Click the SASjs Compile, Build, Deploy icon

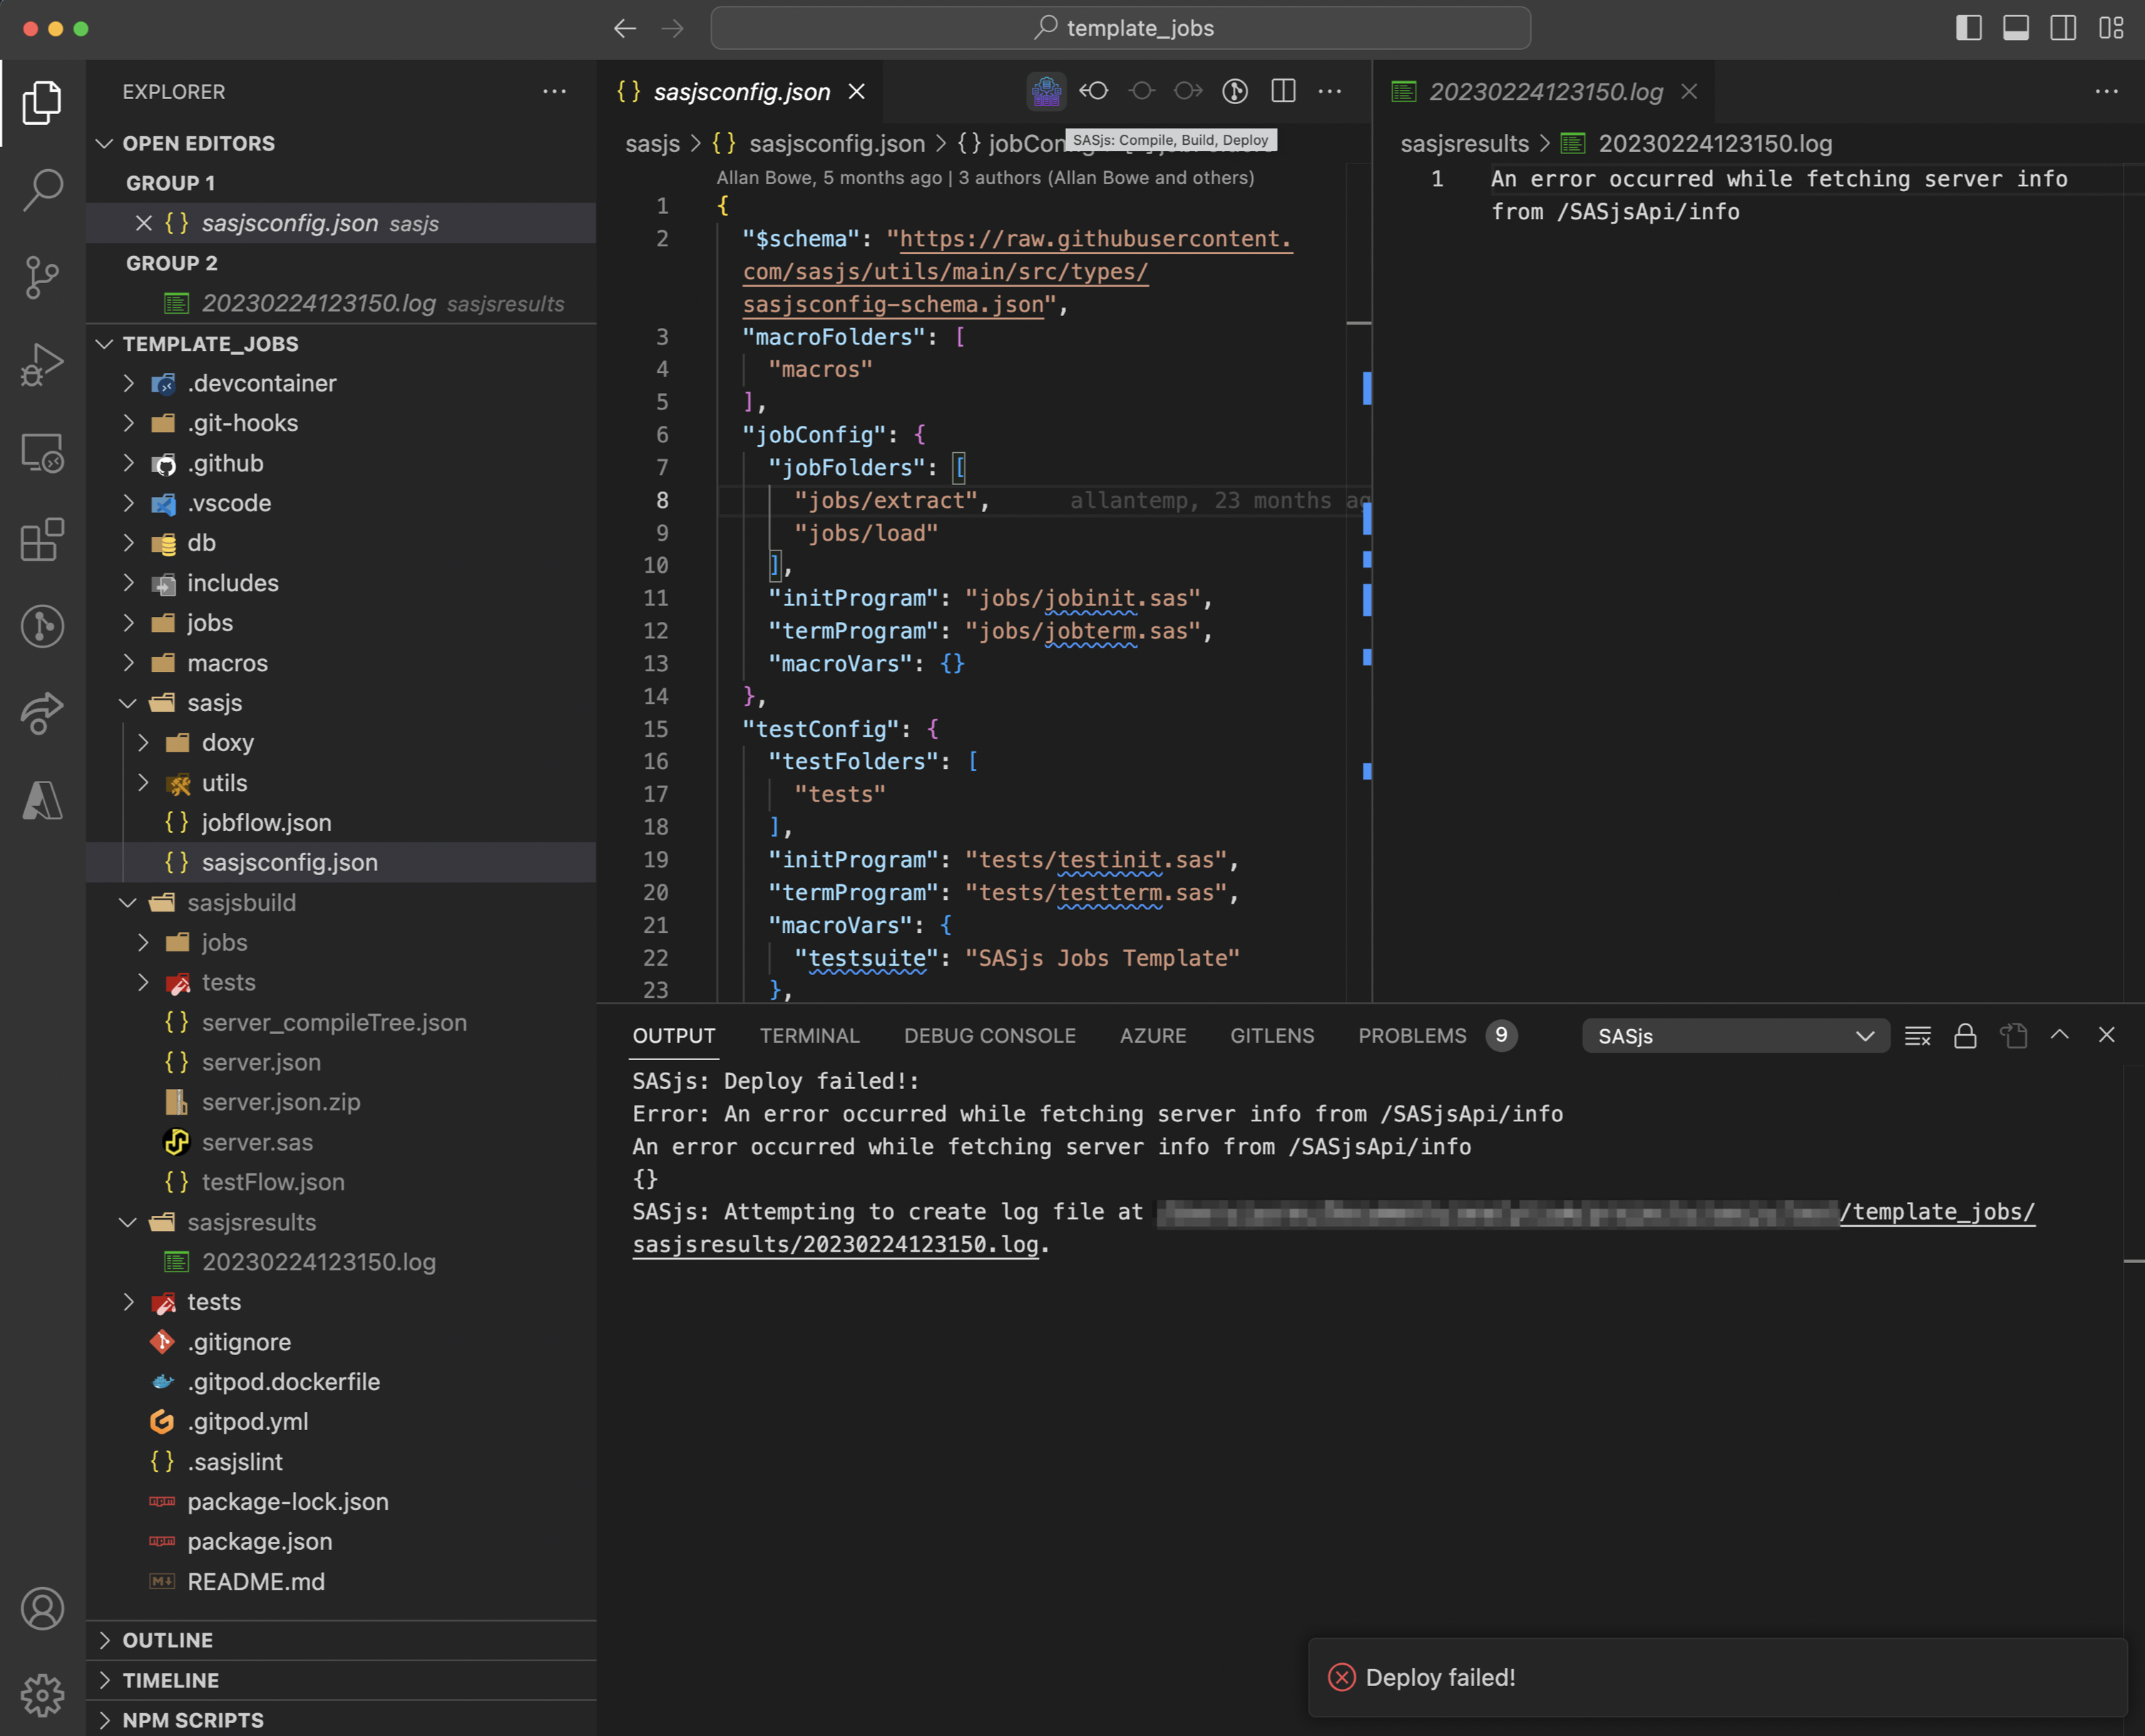click(x=1045, y=92)
